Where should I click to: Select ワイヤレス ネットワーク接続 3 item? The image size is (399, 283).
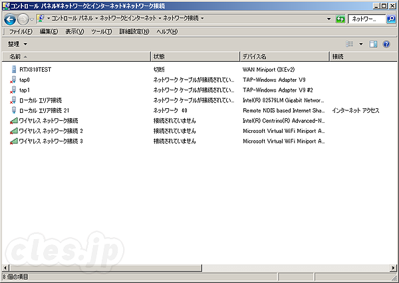coord(51,141)
